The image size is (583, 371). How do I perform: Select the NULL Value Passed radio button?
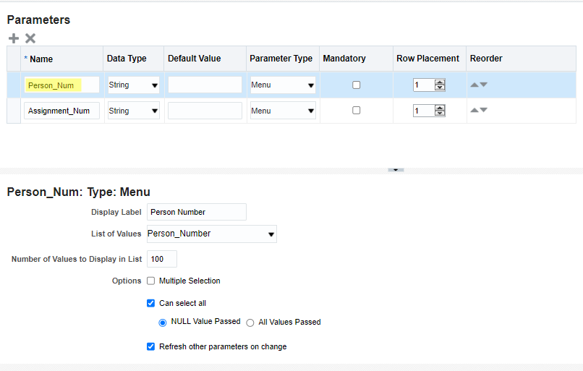point(163,323)
